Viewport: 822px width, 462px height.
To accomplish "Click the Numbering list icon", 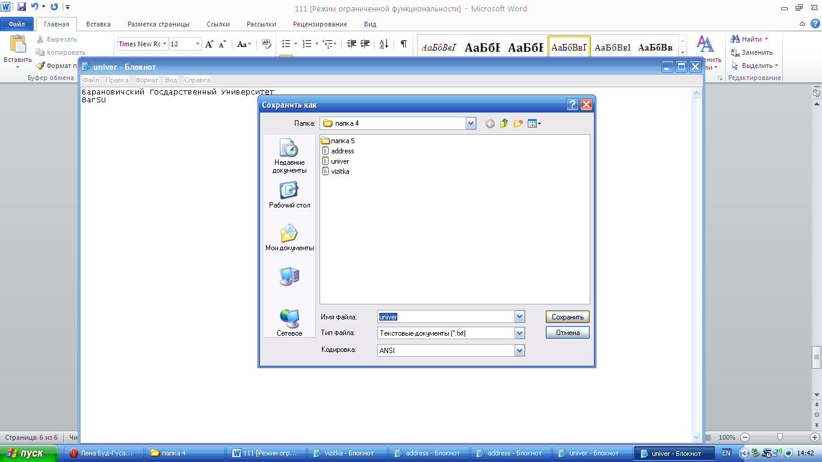I will pyautogui.click(x=309, y=44).
